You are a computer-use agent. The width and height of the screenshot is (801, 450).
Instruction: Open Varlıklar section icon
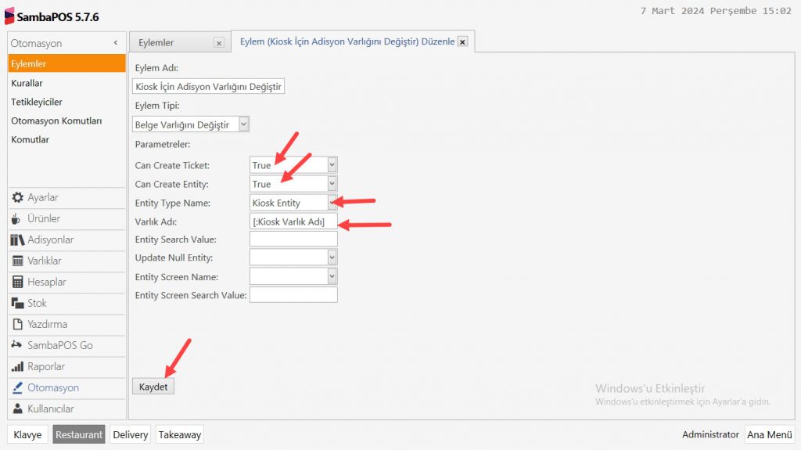coord(18,261)
